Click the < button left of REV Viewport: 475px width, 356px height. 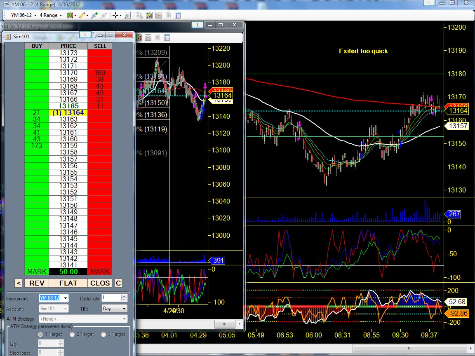(19, 283)
